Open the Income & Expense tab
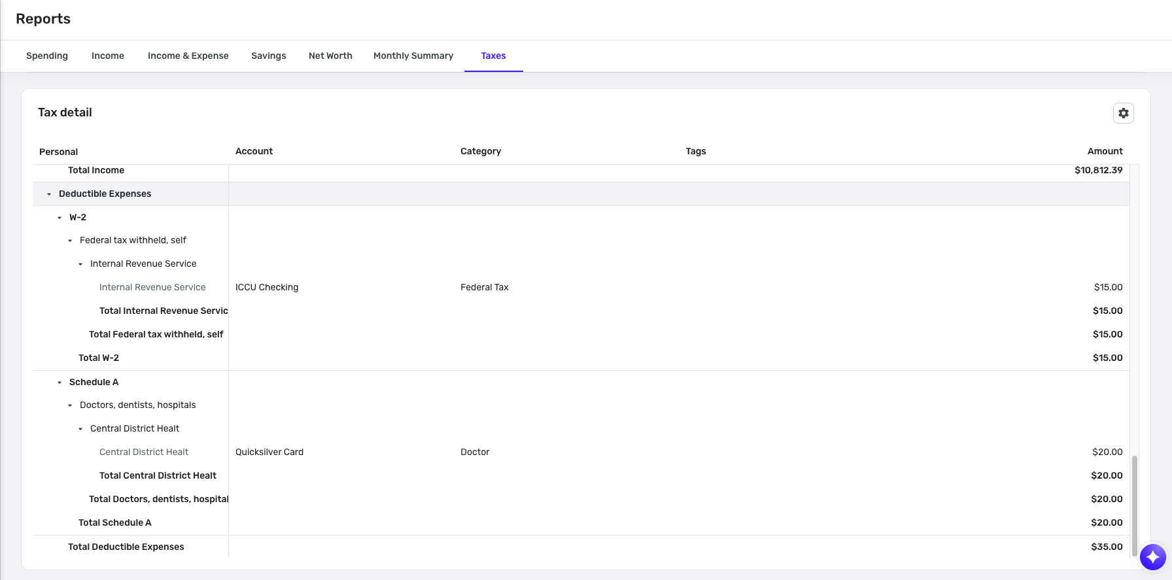Image resolution: width=1172 pixels, height=580 pixels. click(x=188, y=56)
